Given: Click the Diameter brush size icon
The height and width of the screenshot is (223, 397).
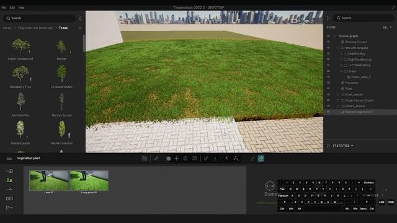Looking at the screenshot, I should pyautogui.click(x=270, y=186).
